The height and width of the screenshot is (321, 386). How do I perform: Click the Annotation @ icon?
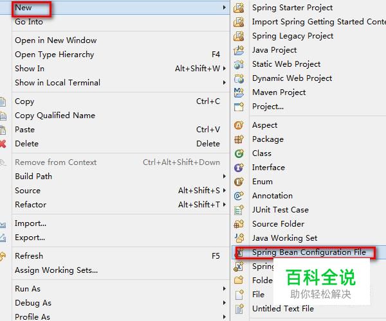pyautogui.click(x=239, y=196)
